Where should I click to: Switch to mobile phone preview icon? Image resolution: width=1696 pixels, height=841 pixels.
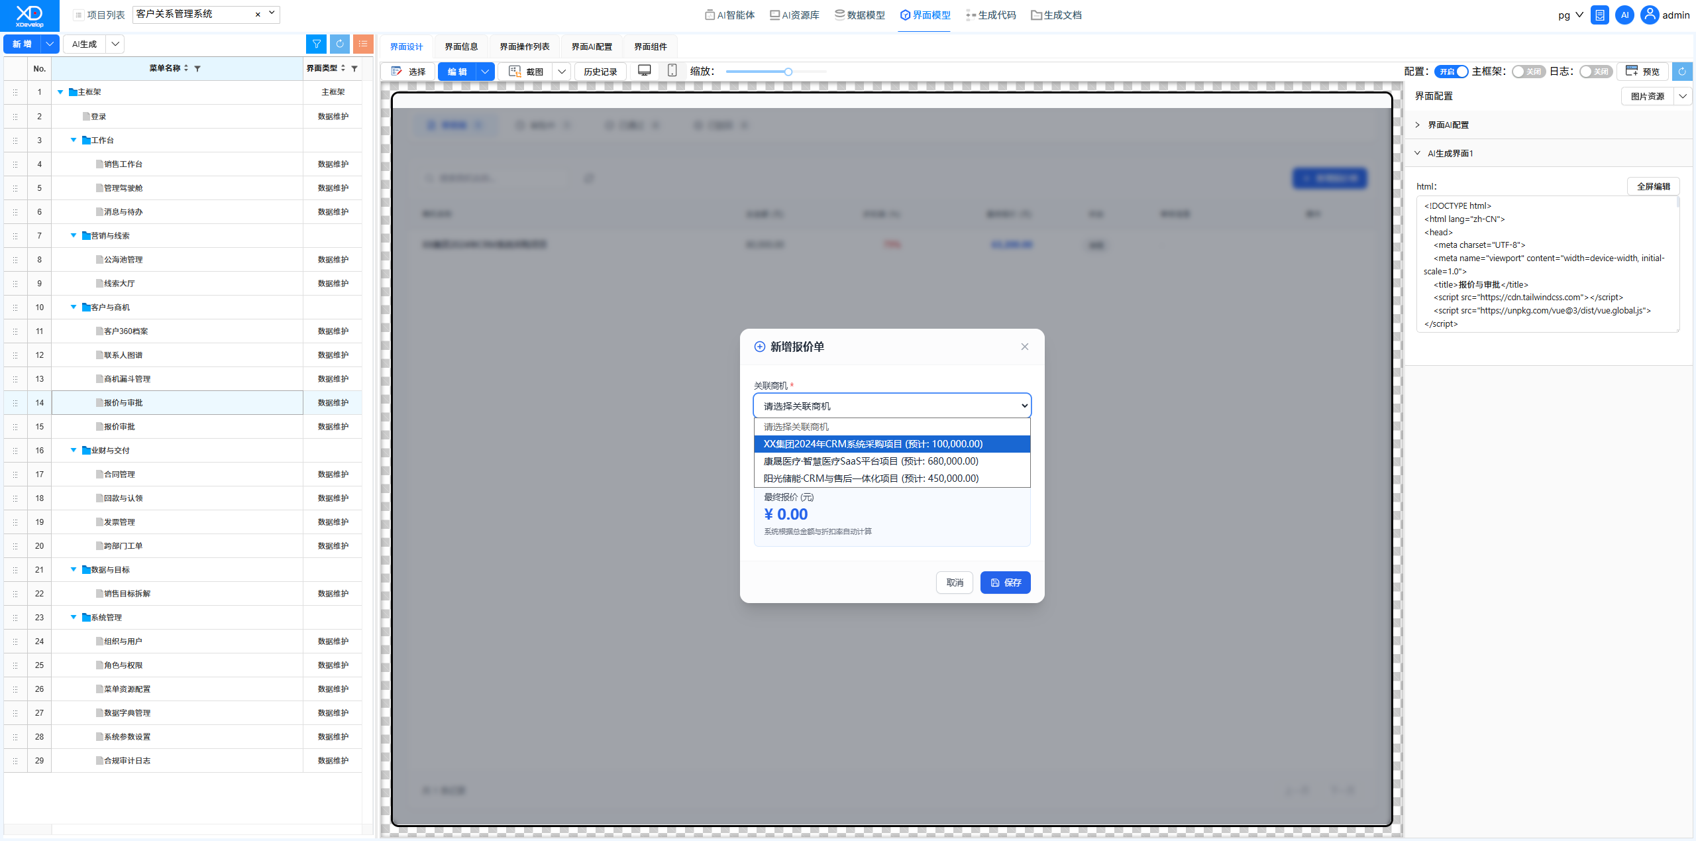coord(672,71)
